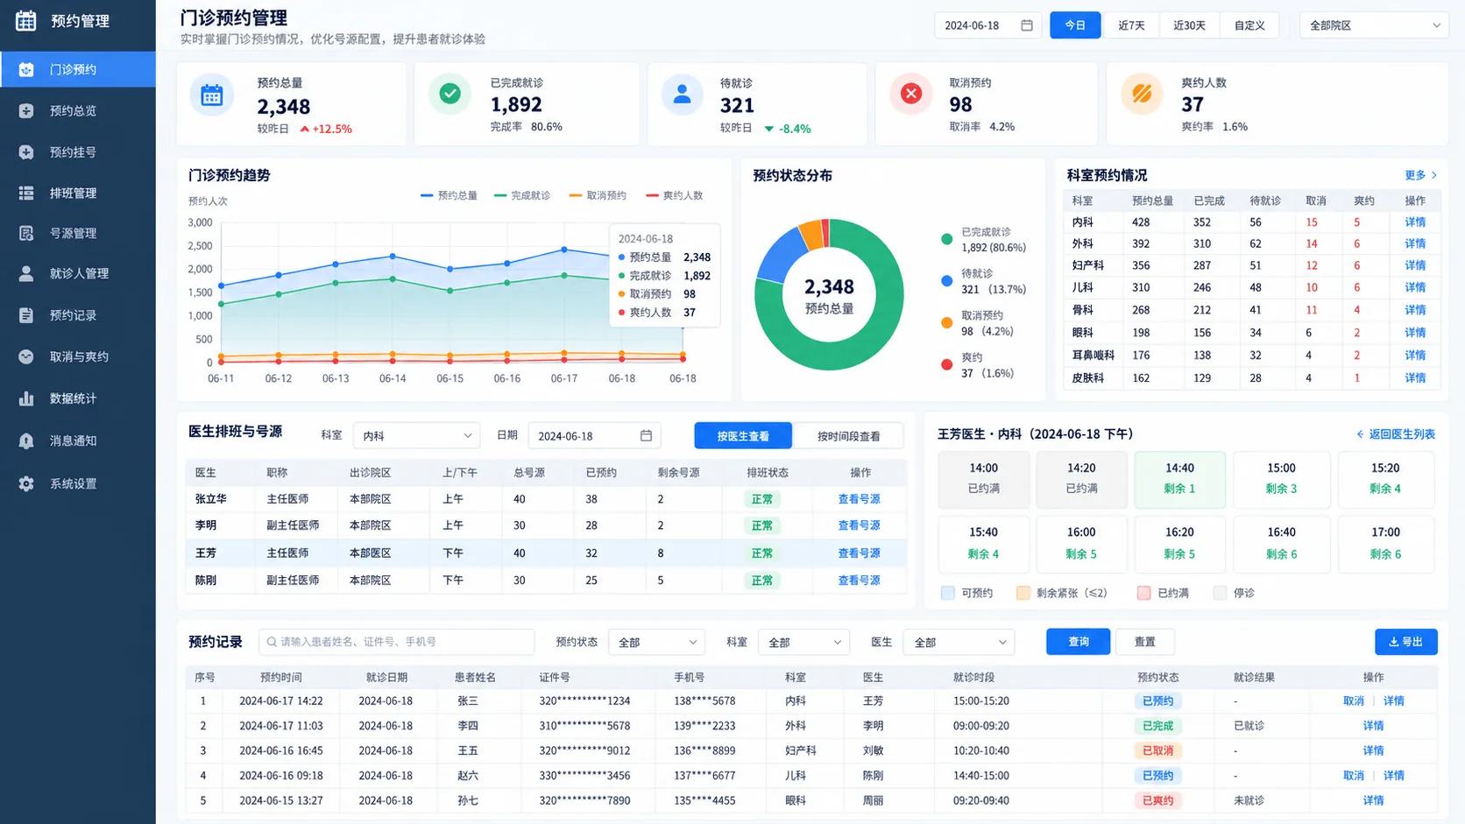
Task: Click the 数据统计 bar chart icon
Action: pyautogui.click(x=26, y=398)
